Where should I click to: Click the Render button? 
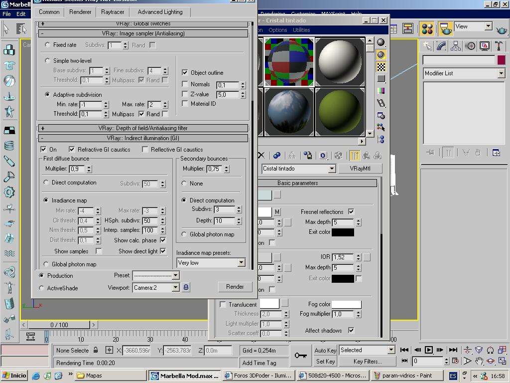[235, 287]
